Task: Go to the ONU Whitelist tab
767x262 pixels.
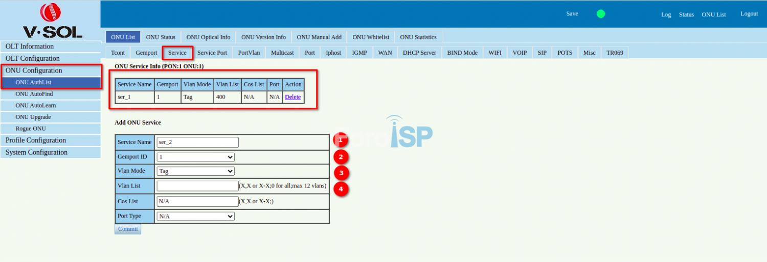Action: click(371, 37)
